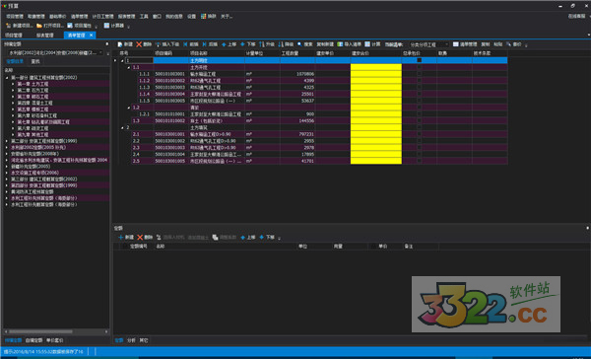This screenshot has height=359, width=591.
Task: Switch to the 报表管理 document tab
Action: coord(45,36)
